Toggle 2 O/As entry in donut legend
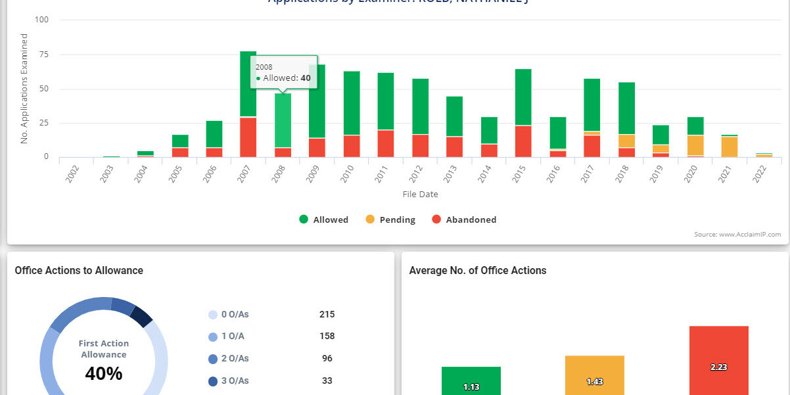 pyautogui.click(x=228, y=358)
